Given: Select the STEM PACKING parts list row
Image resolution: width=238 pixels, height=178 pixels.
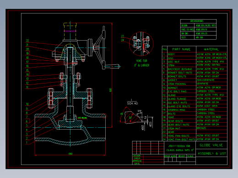Looking at the screenshot, I should point(195,84).
